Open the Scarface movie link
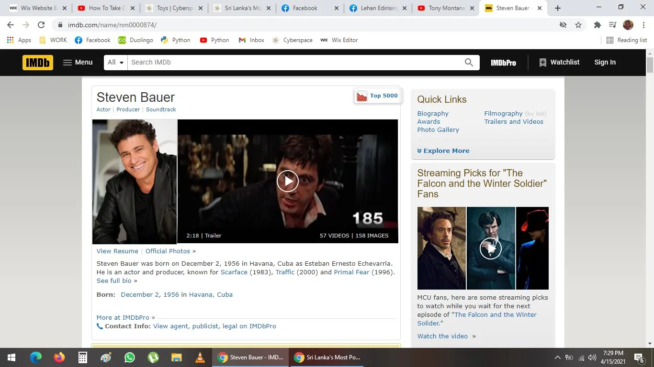 point(234,272)
